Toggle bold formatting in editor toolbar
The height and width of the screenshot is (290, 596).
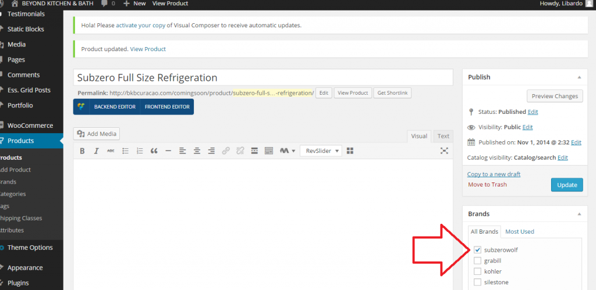[82, 151]
